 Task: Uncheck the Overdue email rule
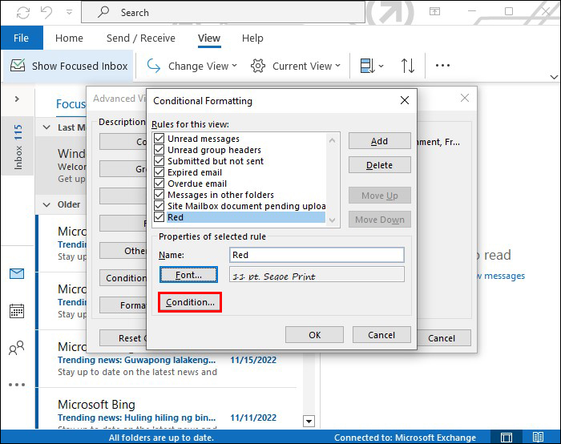[159, 184]
